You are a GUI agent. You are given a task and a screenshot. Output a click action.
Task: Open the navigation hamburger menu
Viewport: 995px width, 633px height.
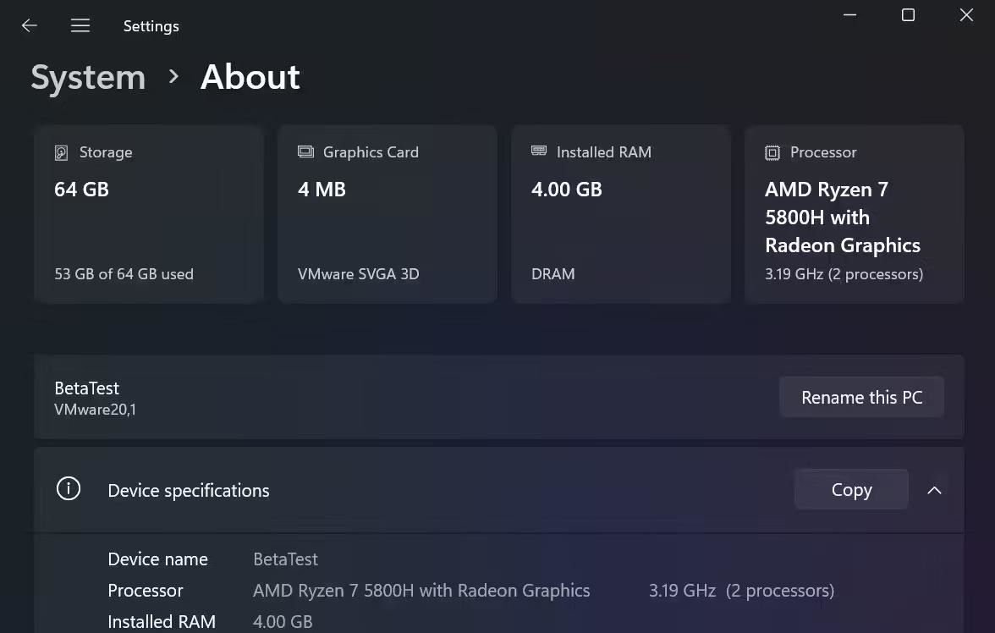click(x=80, y=25)
